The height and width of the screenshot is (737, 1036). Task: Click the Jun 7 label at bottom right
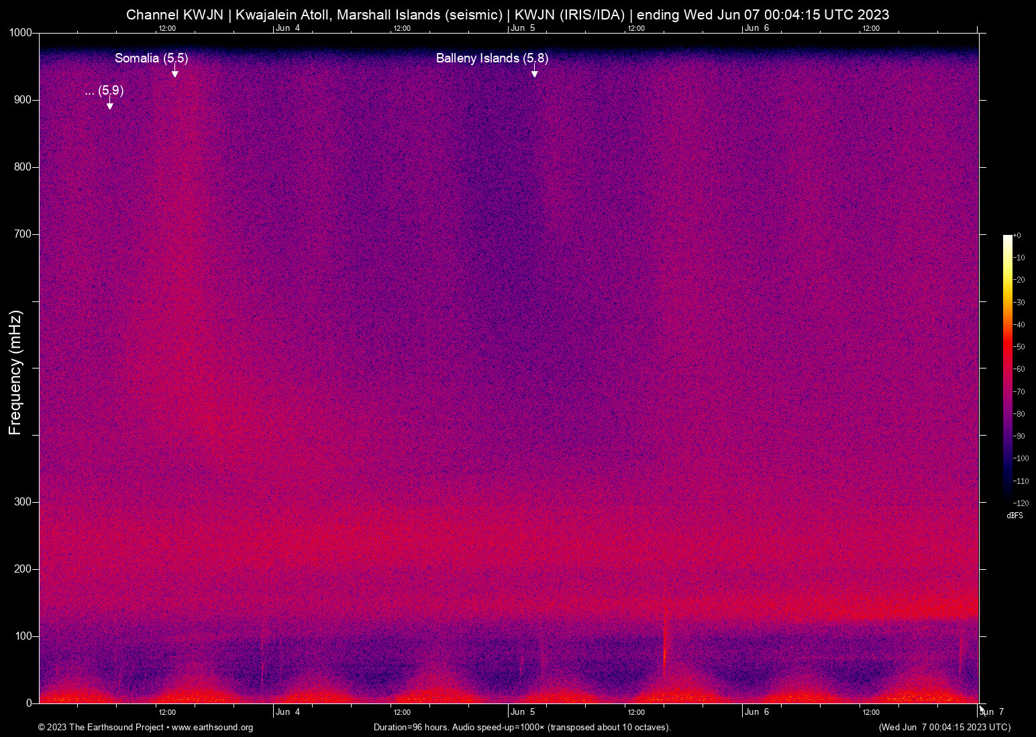pos(990,711)
